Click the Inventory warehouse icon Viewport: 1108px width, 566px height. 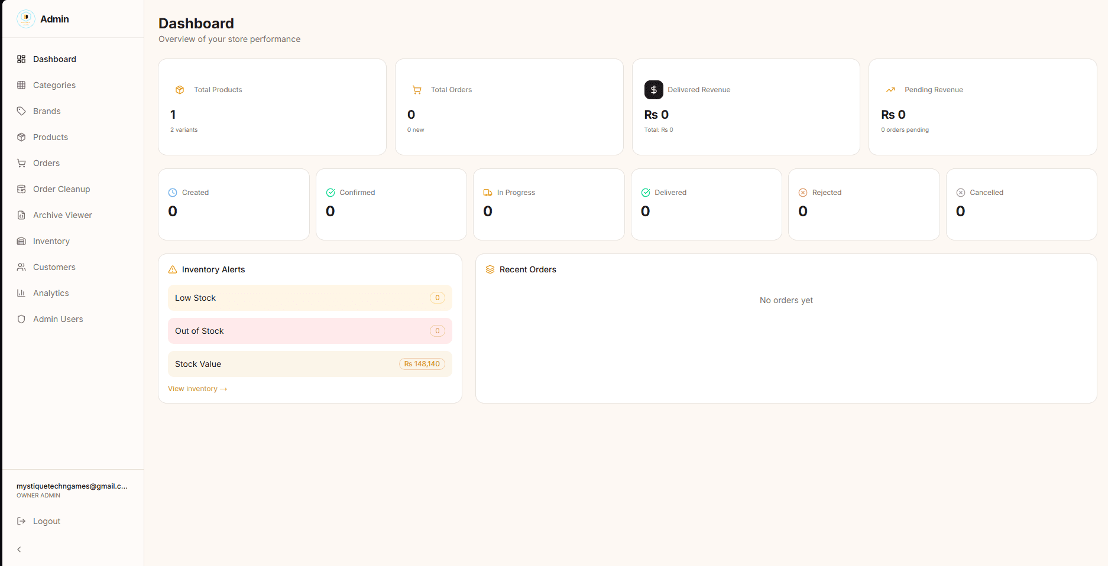coord(21,241)
